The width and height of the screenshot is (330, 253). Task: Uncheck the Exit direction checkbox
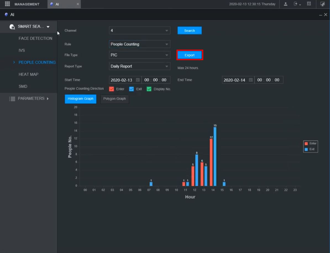click(x=131, y=89)
